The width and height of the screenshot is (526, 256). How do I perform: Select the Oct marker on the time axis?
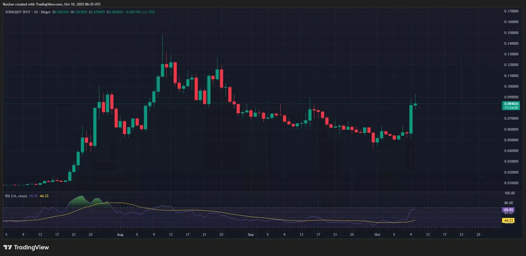click(377, 235)
